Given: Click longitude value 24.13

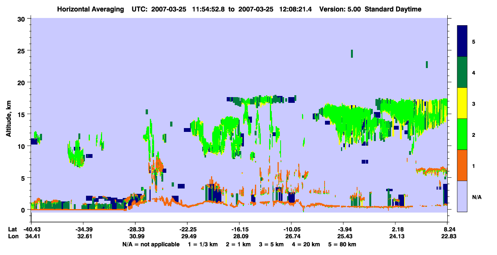Looking at the screenshot, I should (x=398, y=236).
